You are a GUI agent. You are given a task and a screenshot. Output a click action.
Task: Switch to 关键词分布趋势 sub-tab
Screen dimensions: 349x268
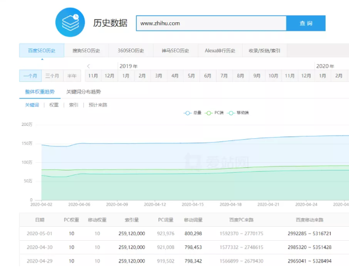[83, 92]
